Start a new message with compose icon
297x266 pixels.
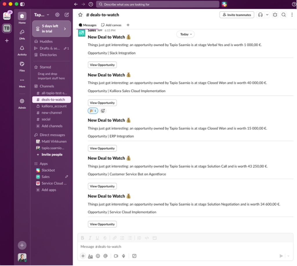pyautogui.click(x=67, y=15)
